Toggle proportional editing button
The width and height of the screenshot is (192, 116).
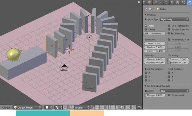click(128, 107)
